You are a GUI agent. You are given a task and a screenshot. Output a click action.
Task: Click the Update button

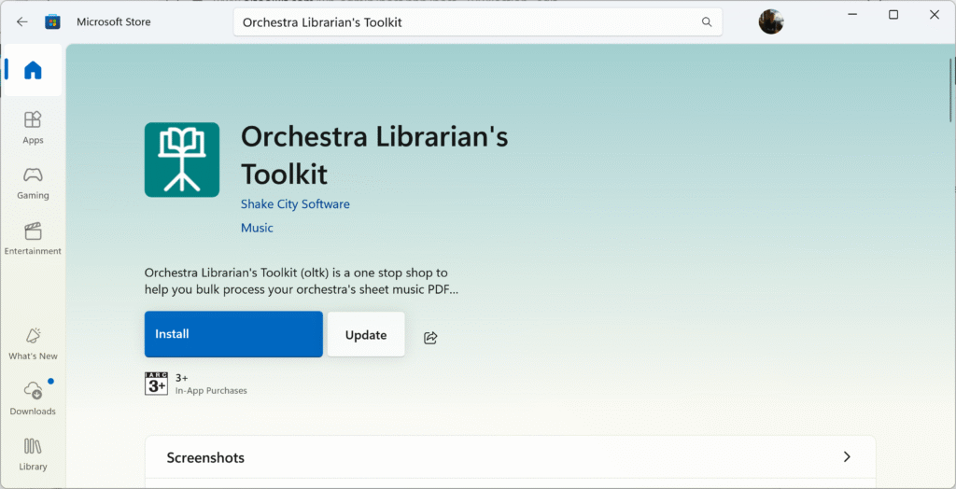366,334
